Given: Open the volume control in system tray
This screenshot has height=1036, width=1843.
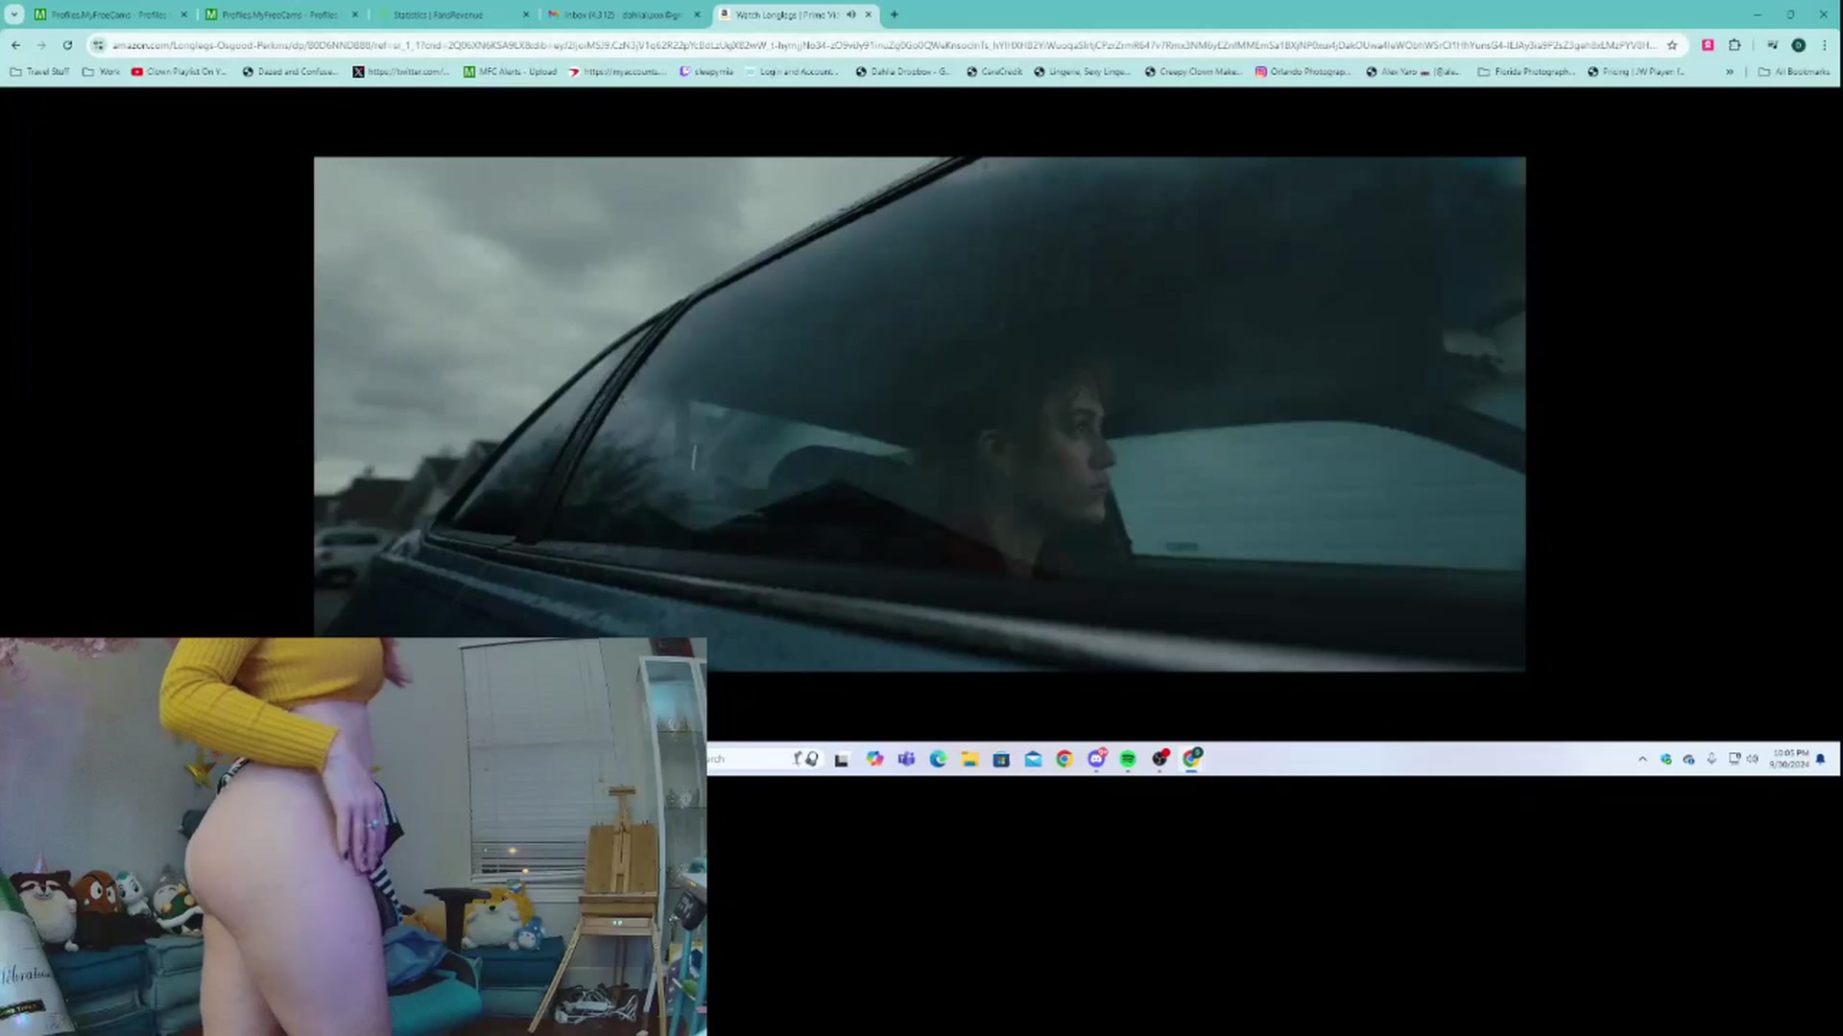Looking at the screenshot, I should (1752, 759).
